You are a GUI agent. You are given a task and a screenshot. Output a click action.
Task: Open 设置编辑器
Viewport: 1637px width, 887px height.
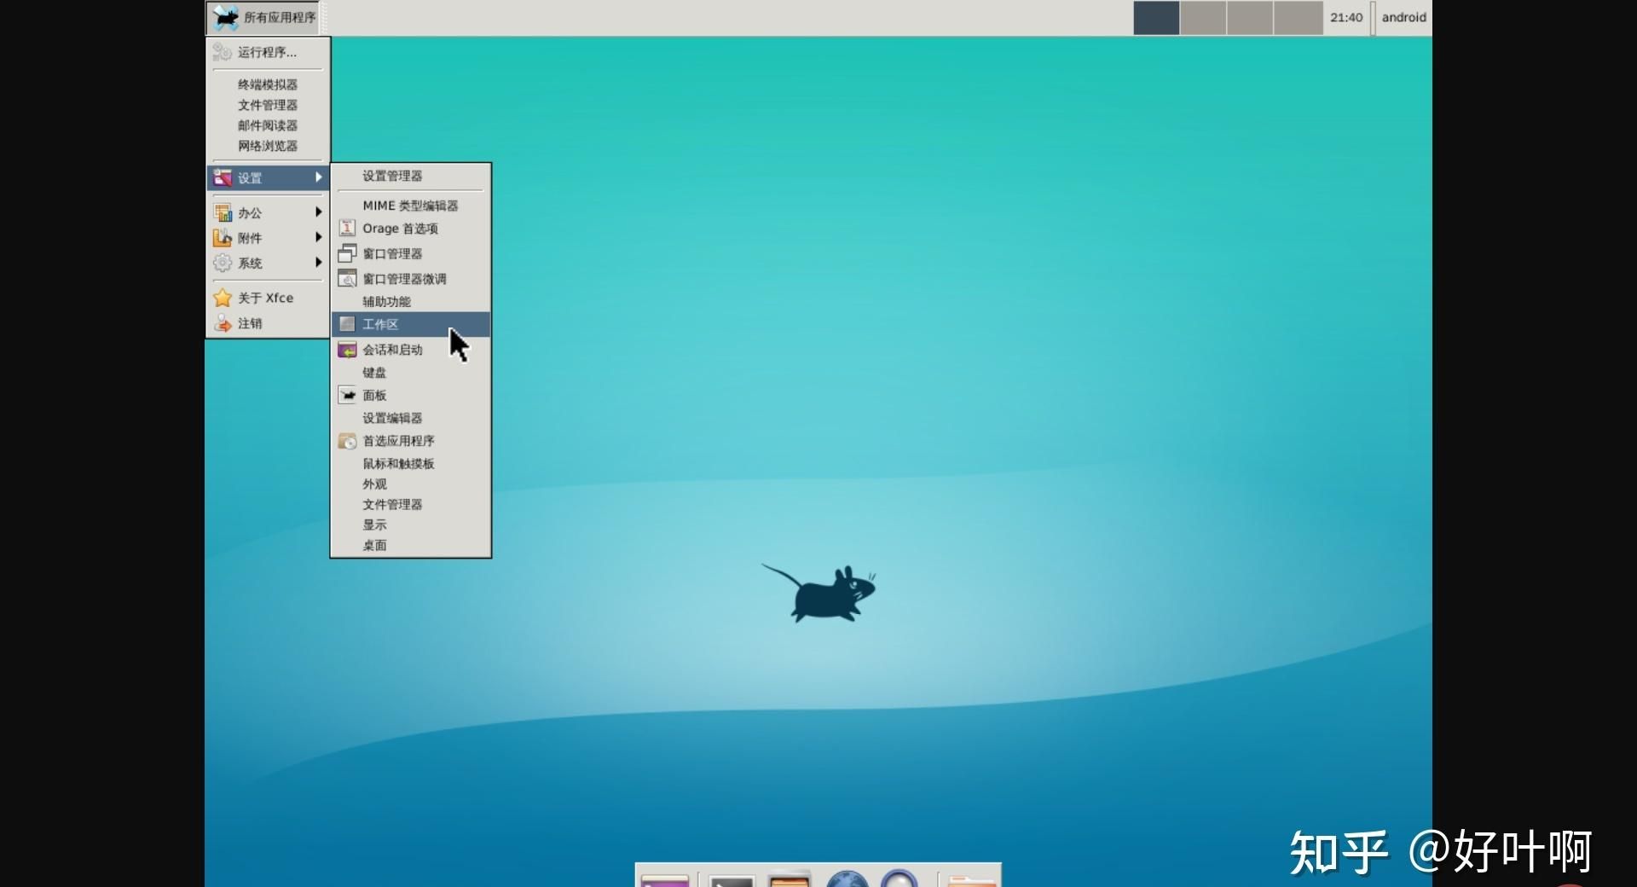coord(411,418)
